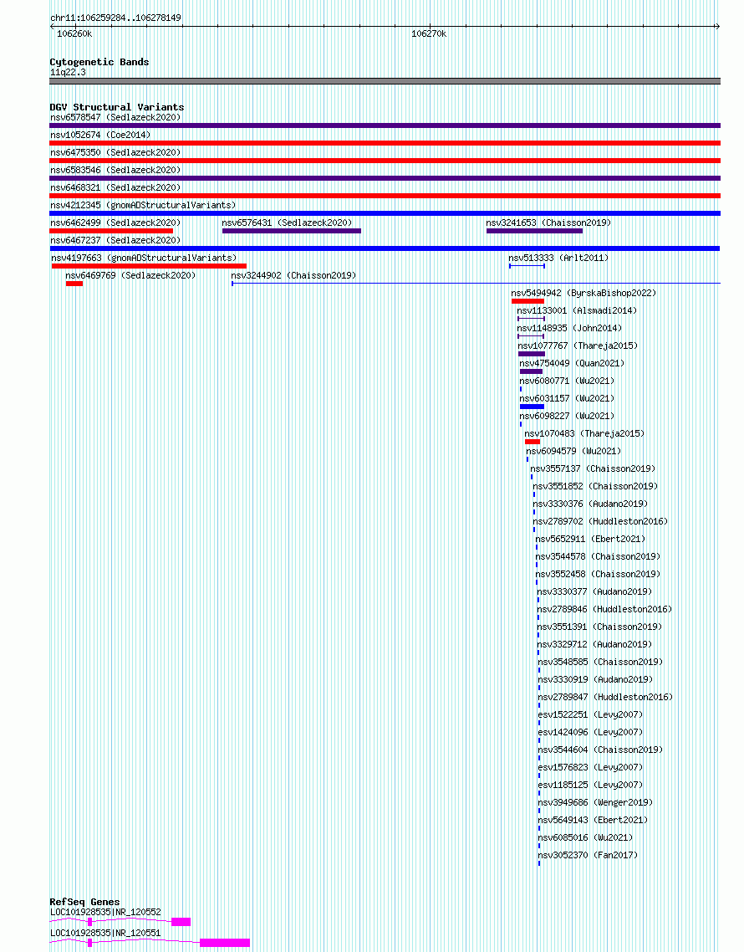Click the nsv3329712 (Audano2019) label
The image size is (744, 952).
[594, 645]
